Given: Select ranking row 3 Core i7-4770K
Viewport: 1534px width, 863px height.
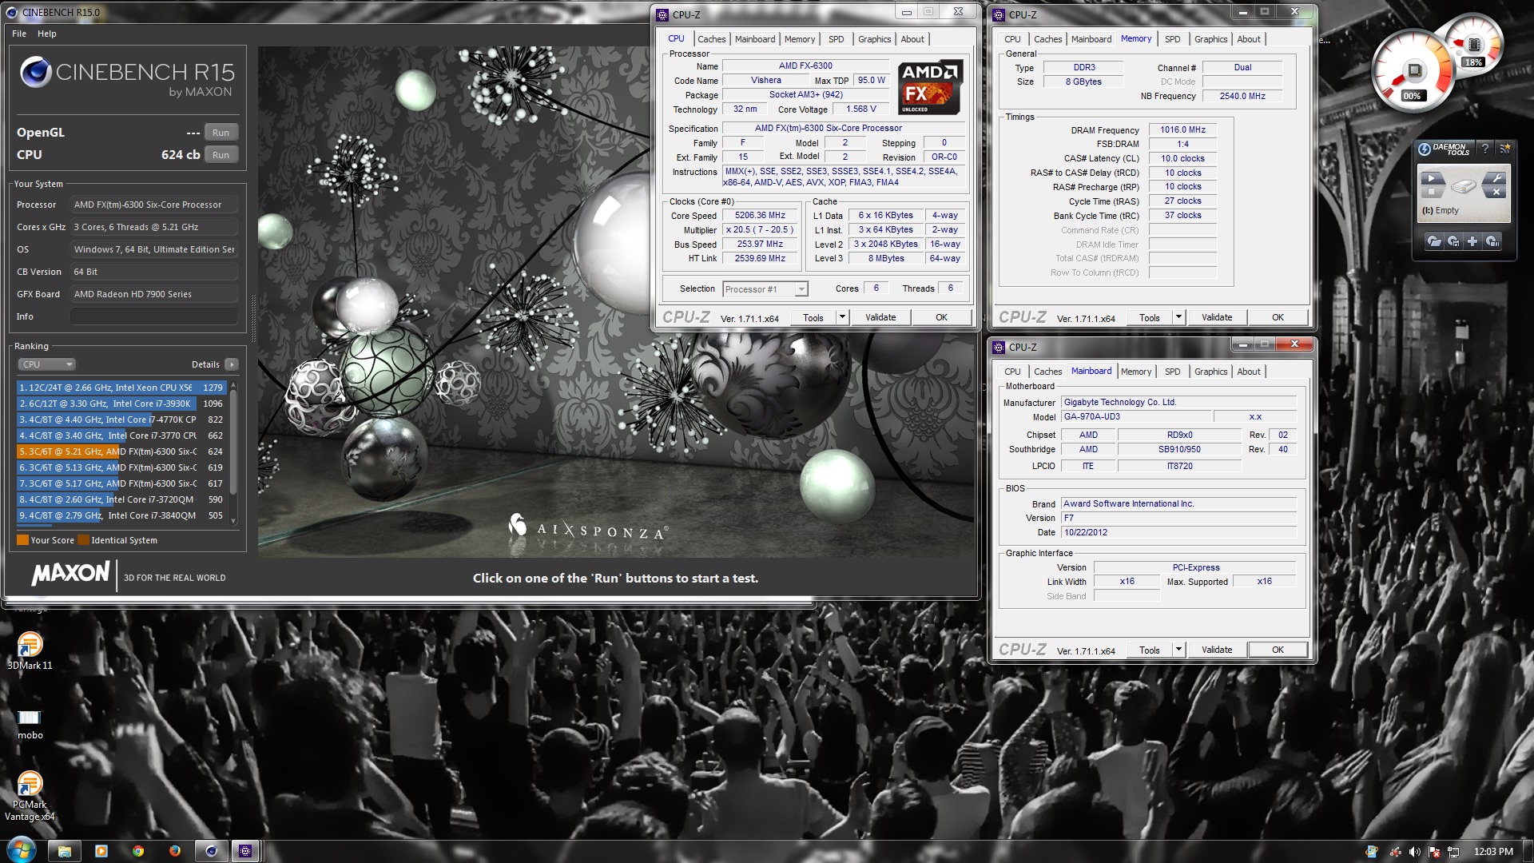Looking at the screenshot, I should [121, 420].
